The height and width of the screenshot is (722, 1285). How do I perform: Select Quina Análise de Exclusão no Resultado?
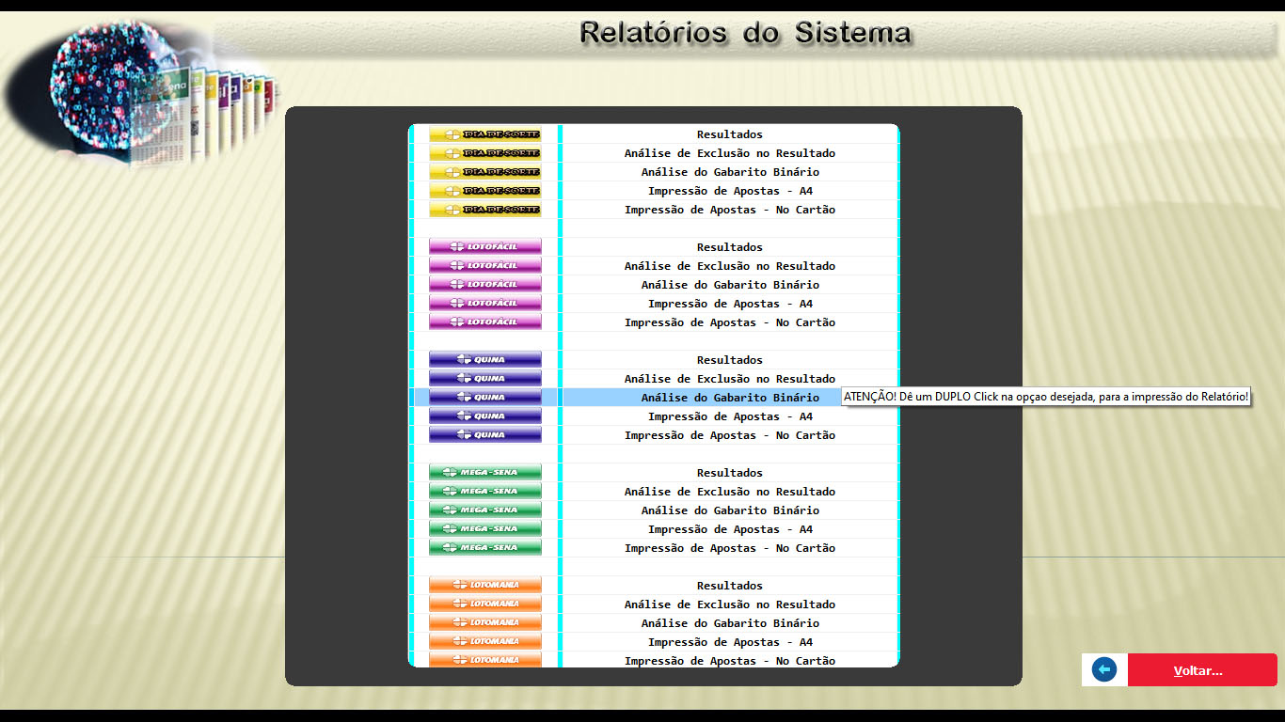click(730, 379)
